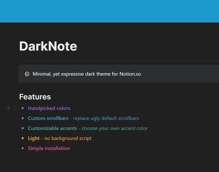The image size is (219, 172).
Task: Click the purple Handpicked colors text
Action: click(49, 108)
